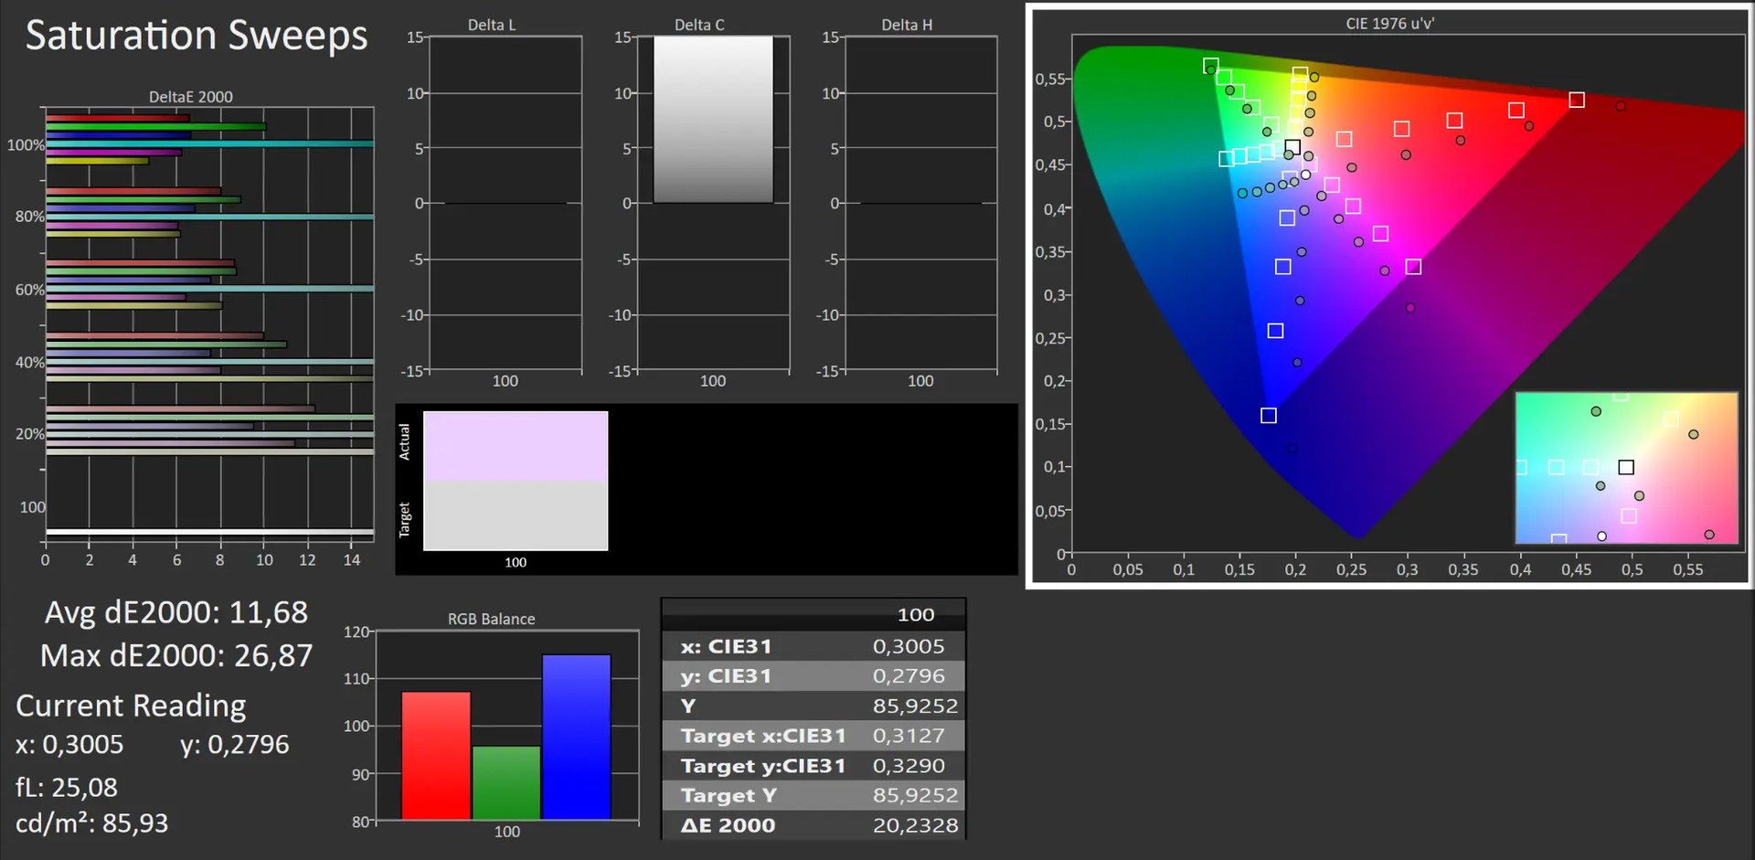Image resolution: width=1755 pixels, height=860 pixels.
Task: Click the Delta L chart title
Action: [x=492, y=25]
